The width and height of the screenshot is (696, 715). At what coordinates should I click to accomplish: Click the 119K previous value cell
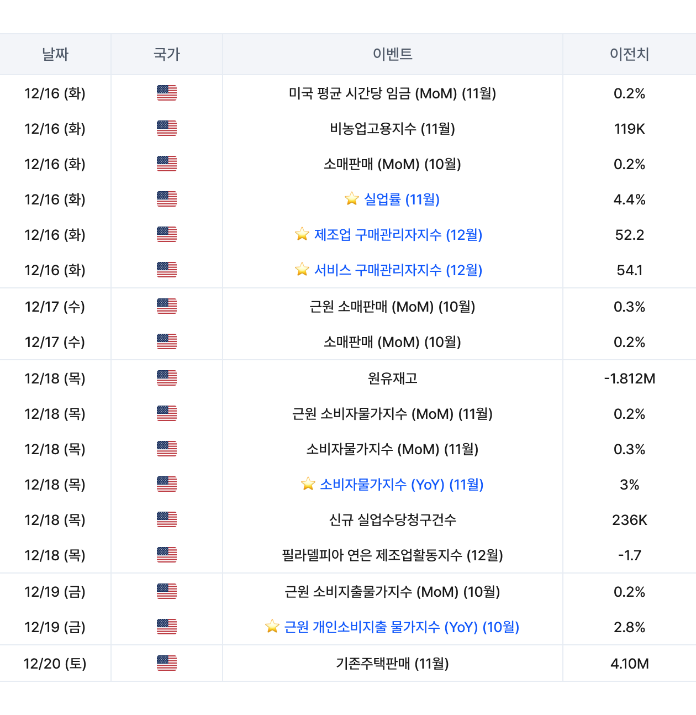click(629, 129)
